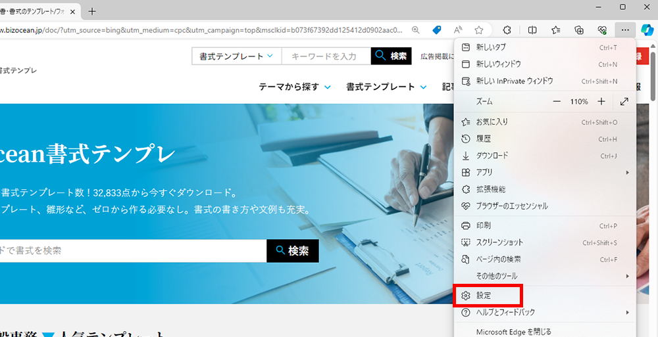The width and height of the screenshot is (658, 337).
Task: Click the zoom magnifier icon in address bar
Action: coord(415,30)
